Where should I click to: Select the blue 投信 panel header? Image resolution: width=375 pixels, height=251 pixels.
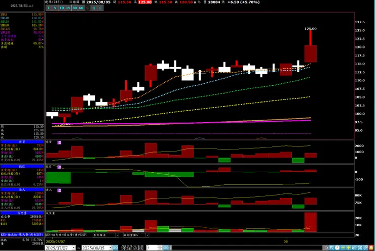(x=22, y=166)
